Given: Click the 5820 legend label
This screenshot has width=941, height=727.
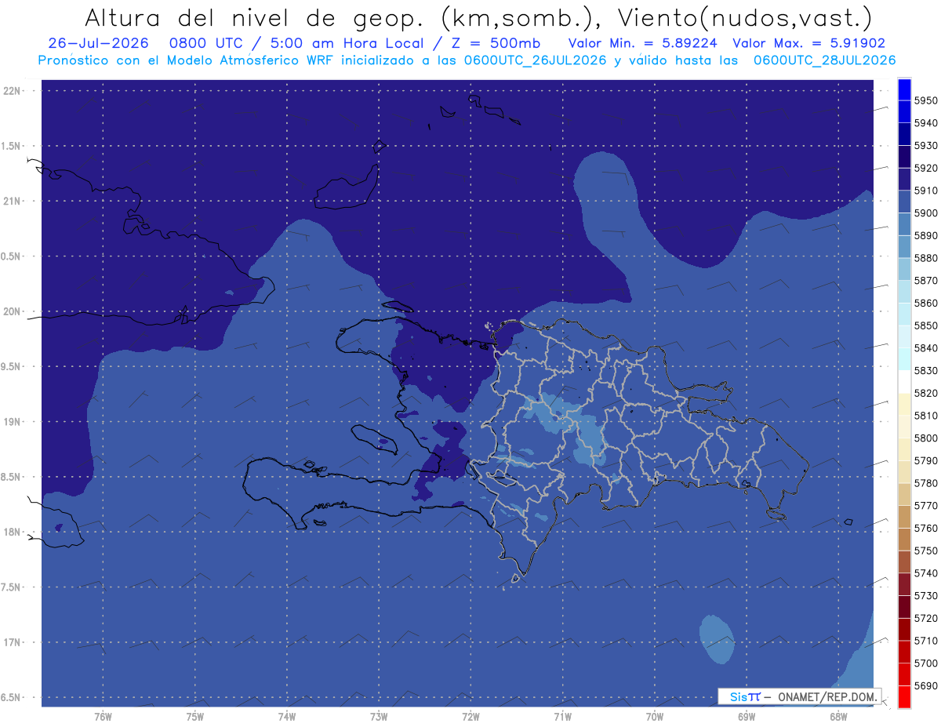Looking at the screenshot, I should [x=925, y=393].
